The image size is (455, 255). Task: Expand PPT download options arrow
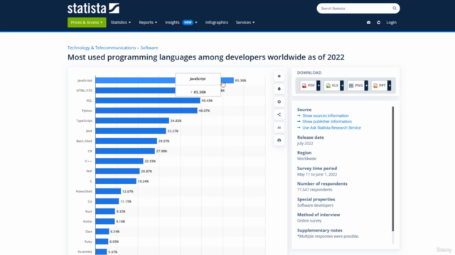click(x=390, y=86)
